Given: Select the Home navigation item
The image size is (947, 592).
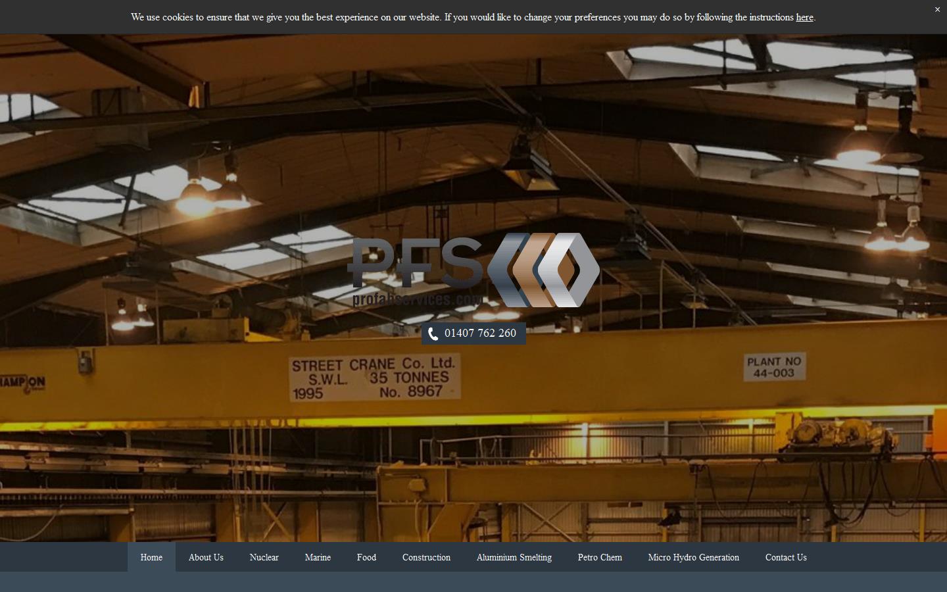Looking at the screenshot, I should [151, 557].
